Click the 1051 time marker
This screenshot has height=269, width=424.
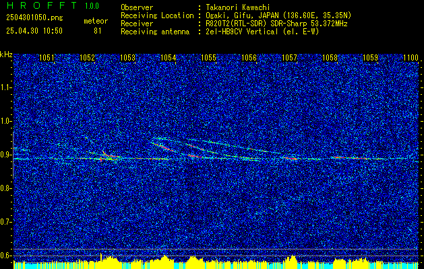[x=47, y=58]
